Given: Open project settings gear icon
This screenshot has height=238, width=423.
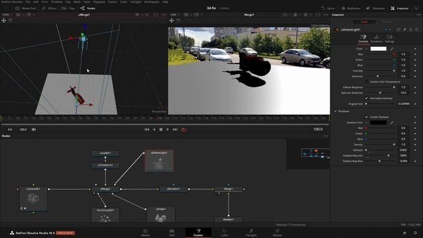Looking at the screenshot, I should pos(416,233).
